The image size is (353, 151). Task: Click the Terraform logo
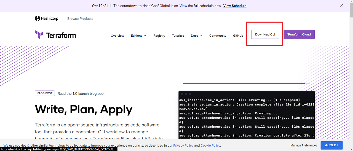[55, 35]
